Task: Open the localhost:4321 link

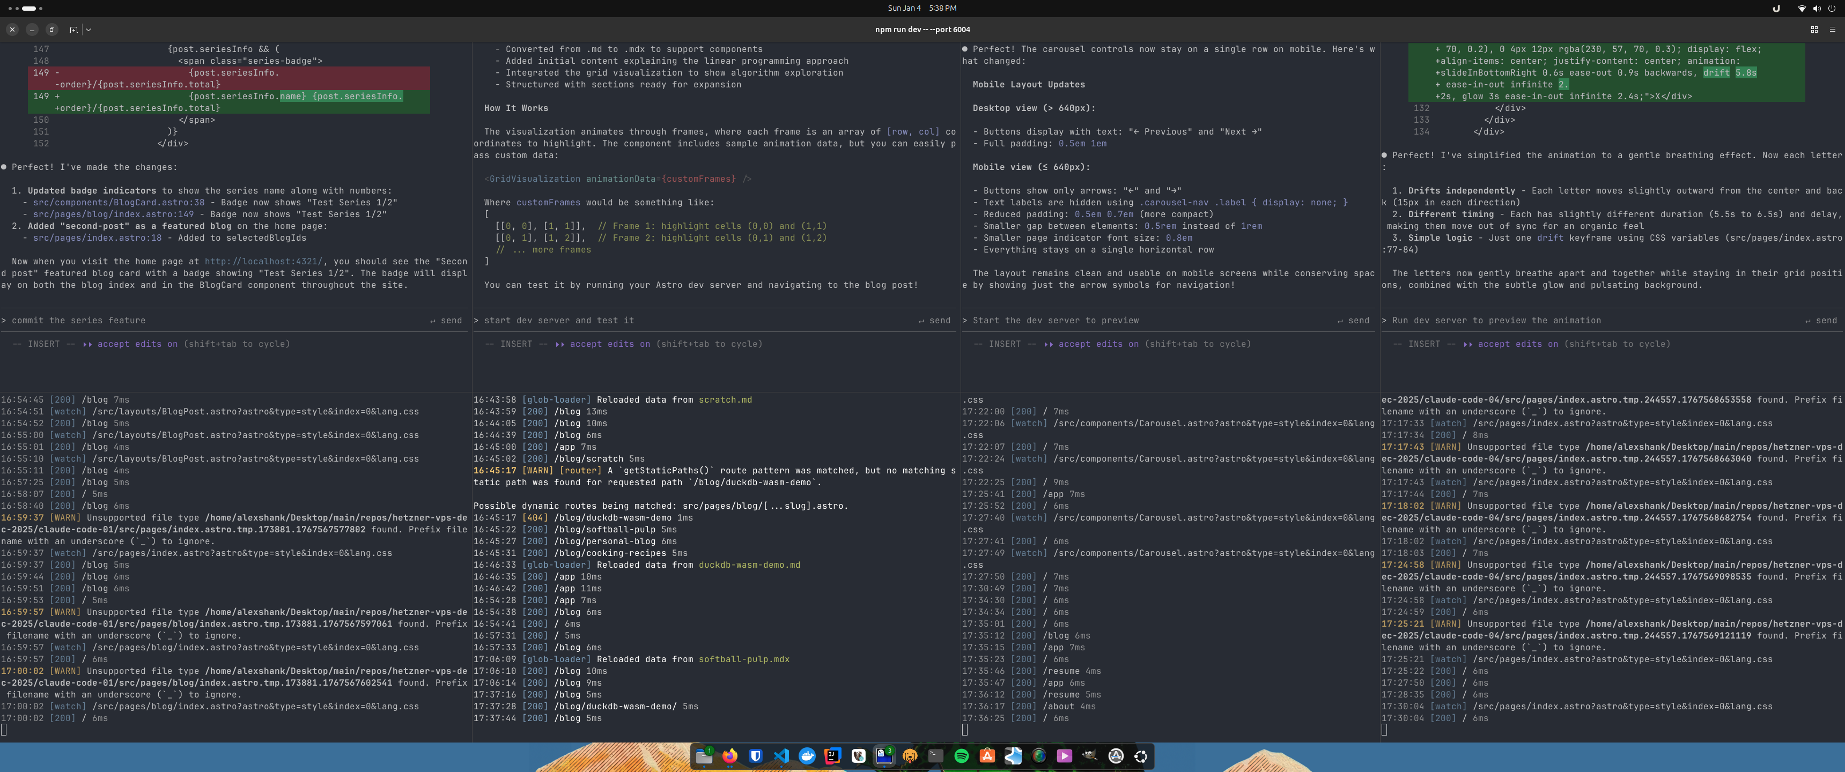Action: pyautogui.click(x=263, y=262)
